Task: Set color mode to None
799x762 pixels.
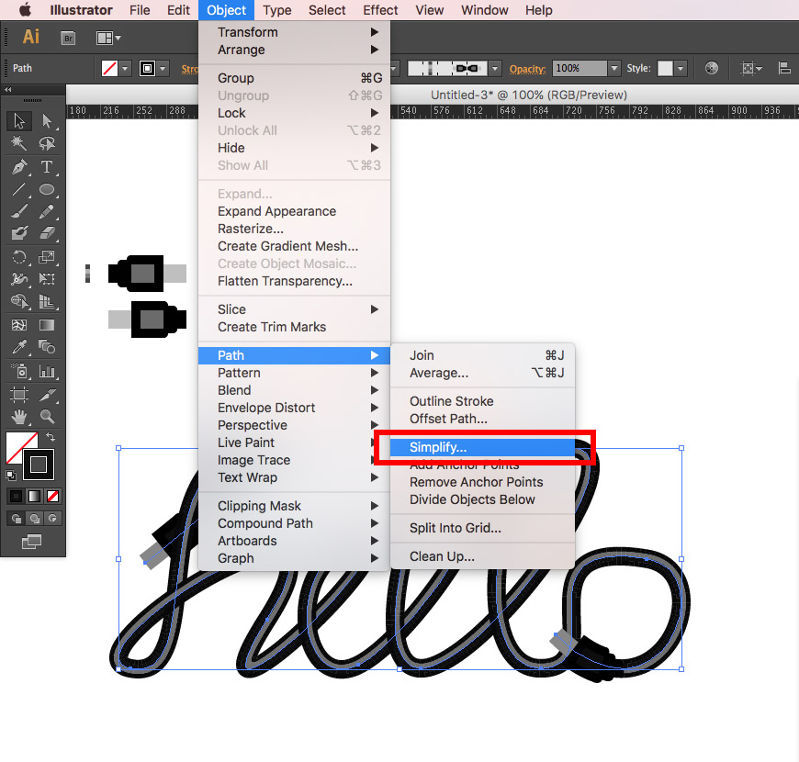Action: 53,496
